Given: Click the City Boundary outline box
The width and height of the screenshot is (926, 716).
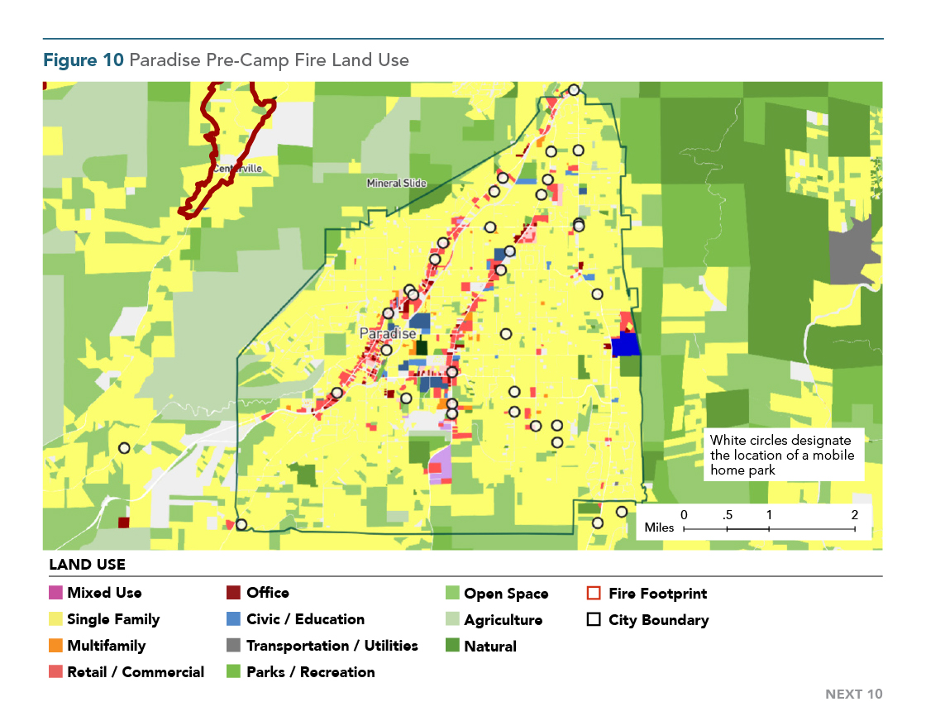Looking at the screenshot, I should click(594, 620).
